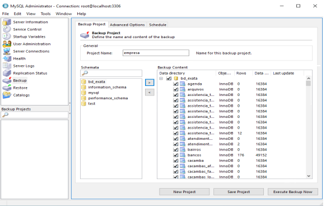Click the Save Project button
The width and height of the screenshot is (326, 206).
pos(239,192)
